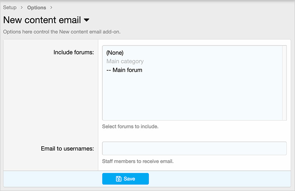Click the chevron after Setup breadcrumb
Viewport: 295px width, 191px height.
coord(22,7)
